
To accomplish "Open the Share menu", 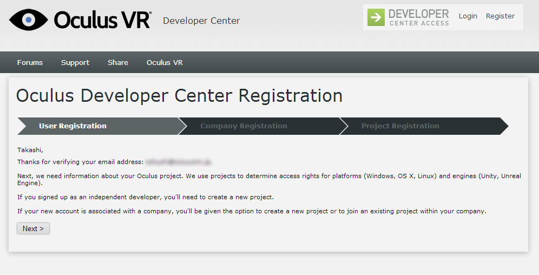I will click(118, 63).
